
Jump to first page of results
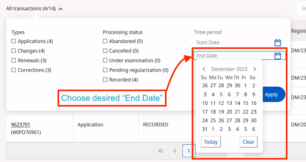pos(160,150)
